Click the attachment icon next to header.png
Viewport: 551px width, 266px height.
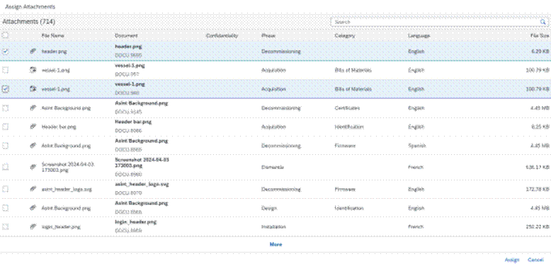[x=33, y=51]
